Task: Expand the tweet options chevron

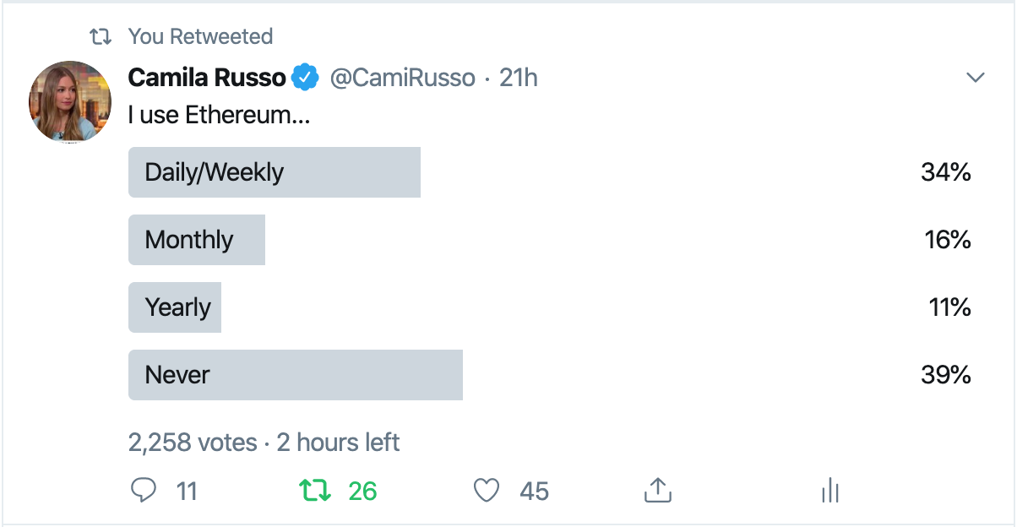Action: (x=976, y=78)
